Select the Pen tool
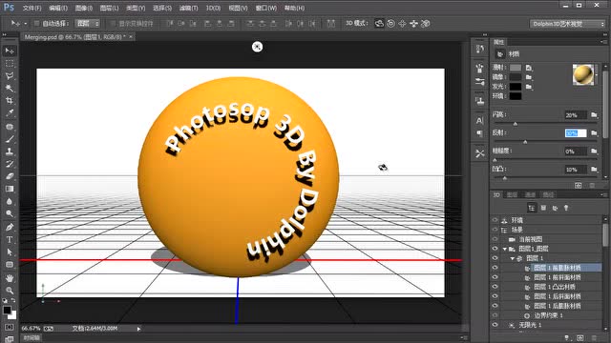This screenshot has width=611, height=343. 10,227
